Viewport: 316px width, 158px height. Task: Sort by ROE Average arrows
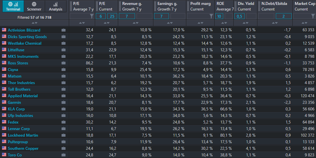click(x=224, y=23)
